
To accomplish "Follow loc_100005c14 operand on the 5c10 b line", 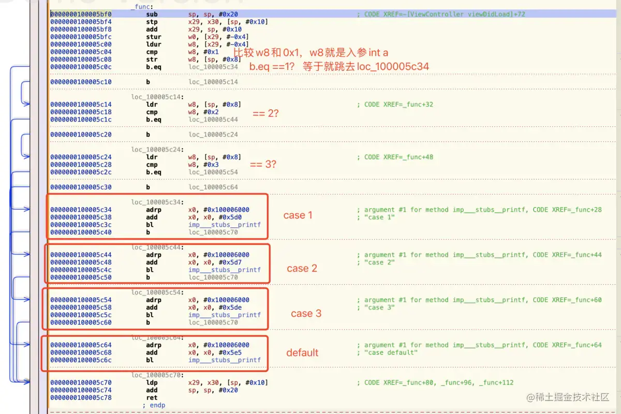I will (x=213, y=82).
